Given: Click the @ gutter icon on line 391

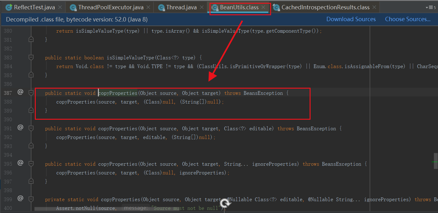Looking at the screenshot, I should (20, 127).
